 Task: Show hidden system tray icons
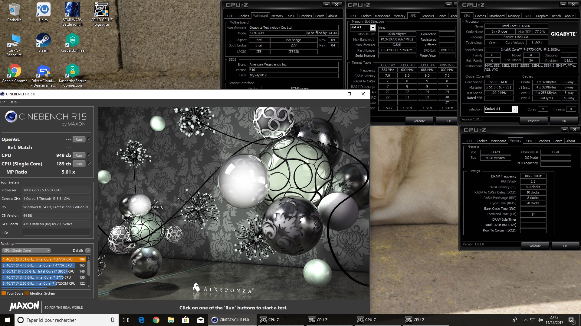(x=525, y=320)
